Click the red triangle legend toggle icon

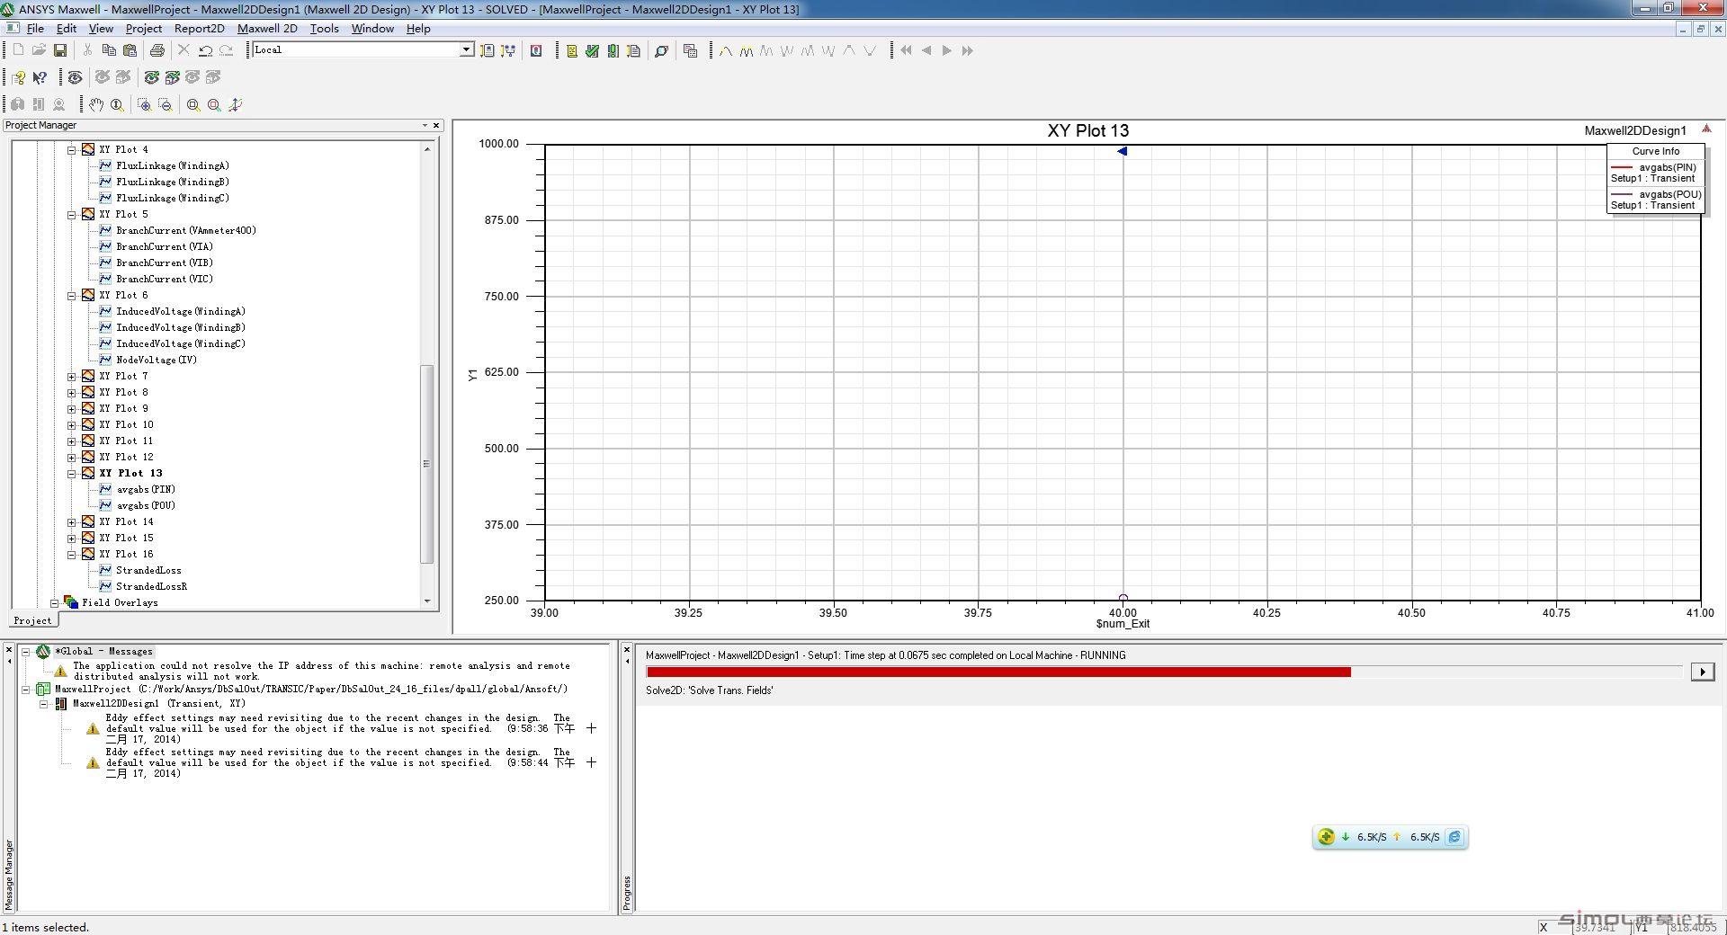1705,129
